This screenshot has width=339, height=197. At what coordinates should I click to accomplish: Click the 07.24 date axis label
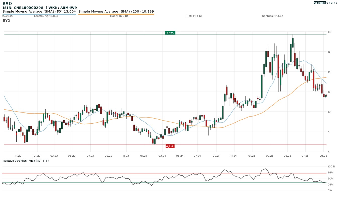click(197, 156)
